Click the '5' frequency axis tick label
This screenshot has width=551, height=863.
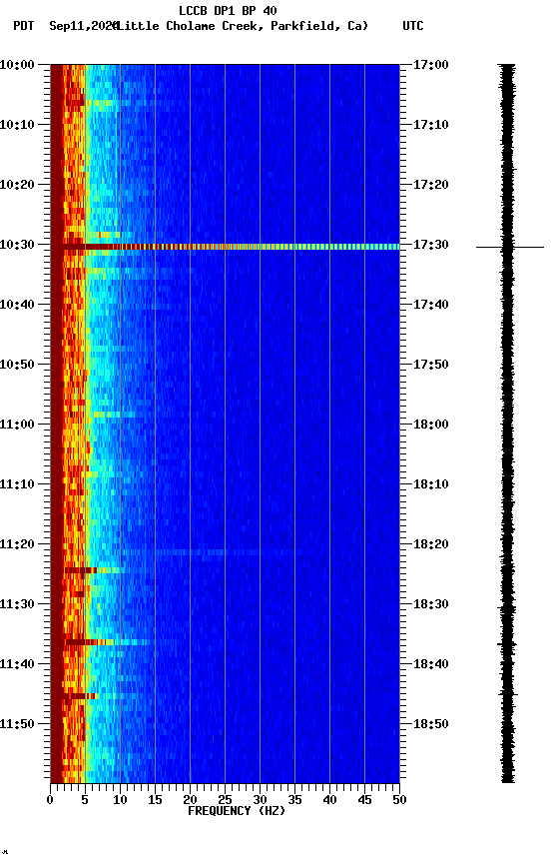click(85, 800)
